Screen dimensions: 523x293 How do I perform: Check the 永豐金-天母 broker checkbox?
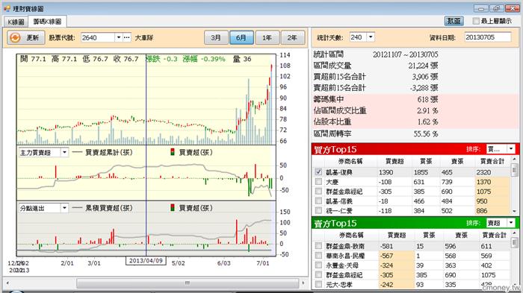pyautogui.click(x=318, y=265)
